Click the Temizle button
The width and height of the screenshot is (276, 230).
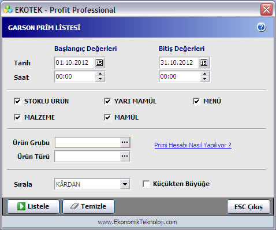pos(88,206)
